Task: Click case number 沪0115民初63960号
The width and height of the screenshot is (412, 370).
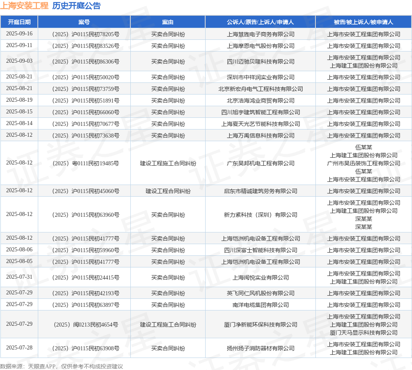Action: click(x=86, y=215)
